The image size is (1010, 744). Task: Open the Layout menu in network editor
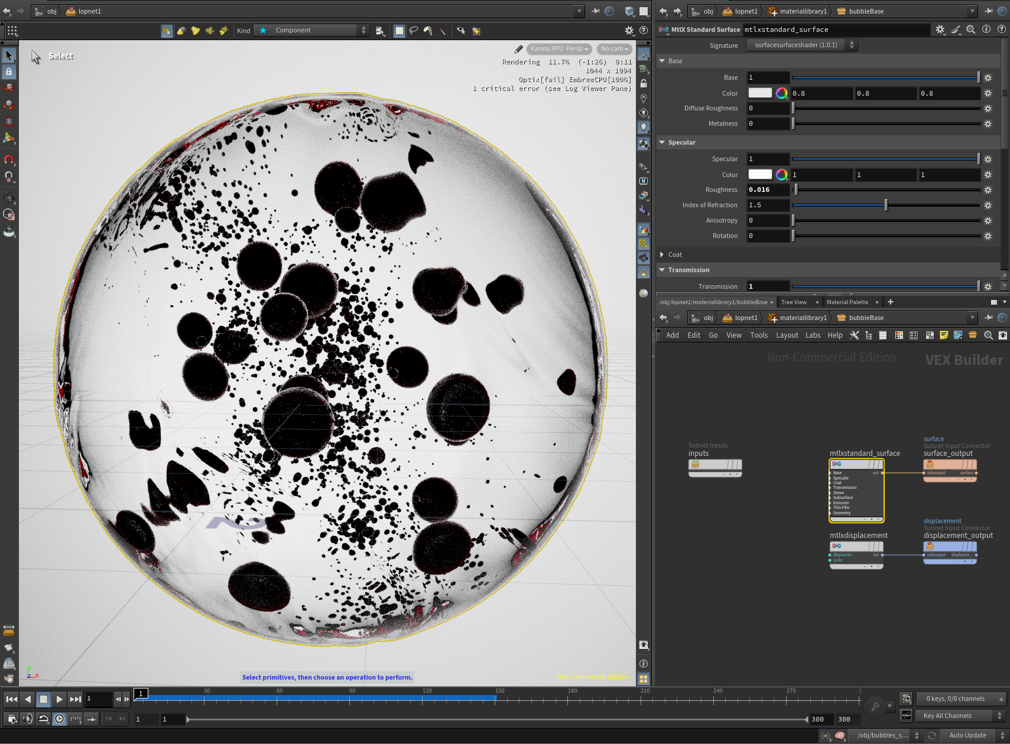(x=787, y=335)
